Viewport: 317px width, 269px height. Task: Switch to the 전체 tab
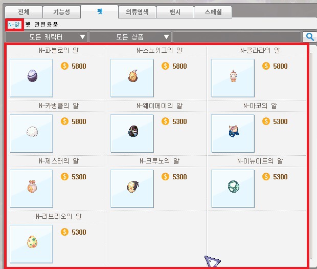[24, 12]
